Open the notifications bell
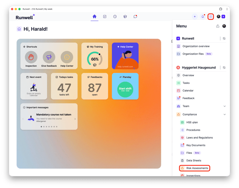The width and height of the screenshot is (239, 188). tap(203, 17)
